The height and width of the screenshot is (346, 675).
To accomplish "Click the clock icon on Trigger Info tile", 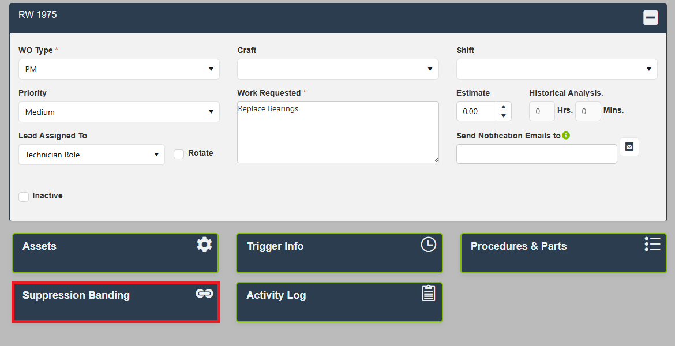I will 428,245.
